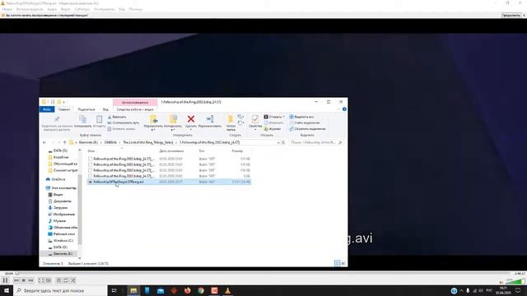
Task: Click Вставить ярлык command
Action: pyautogui.click(x=121, y=129)
